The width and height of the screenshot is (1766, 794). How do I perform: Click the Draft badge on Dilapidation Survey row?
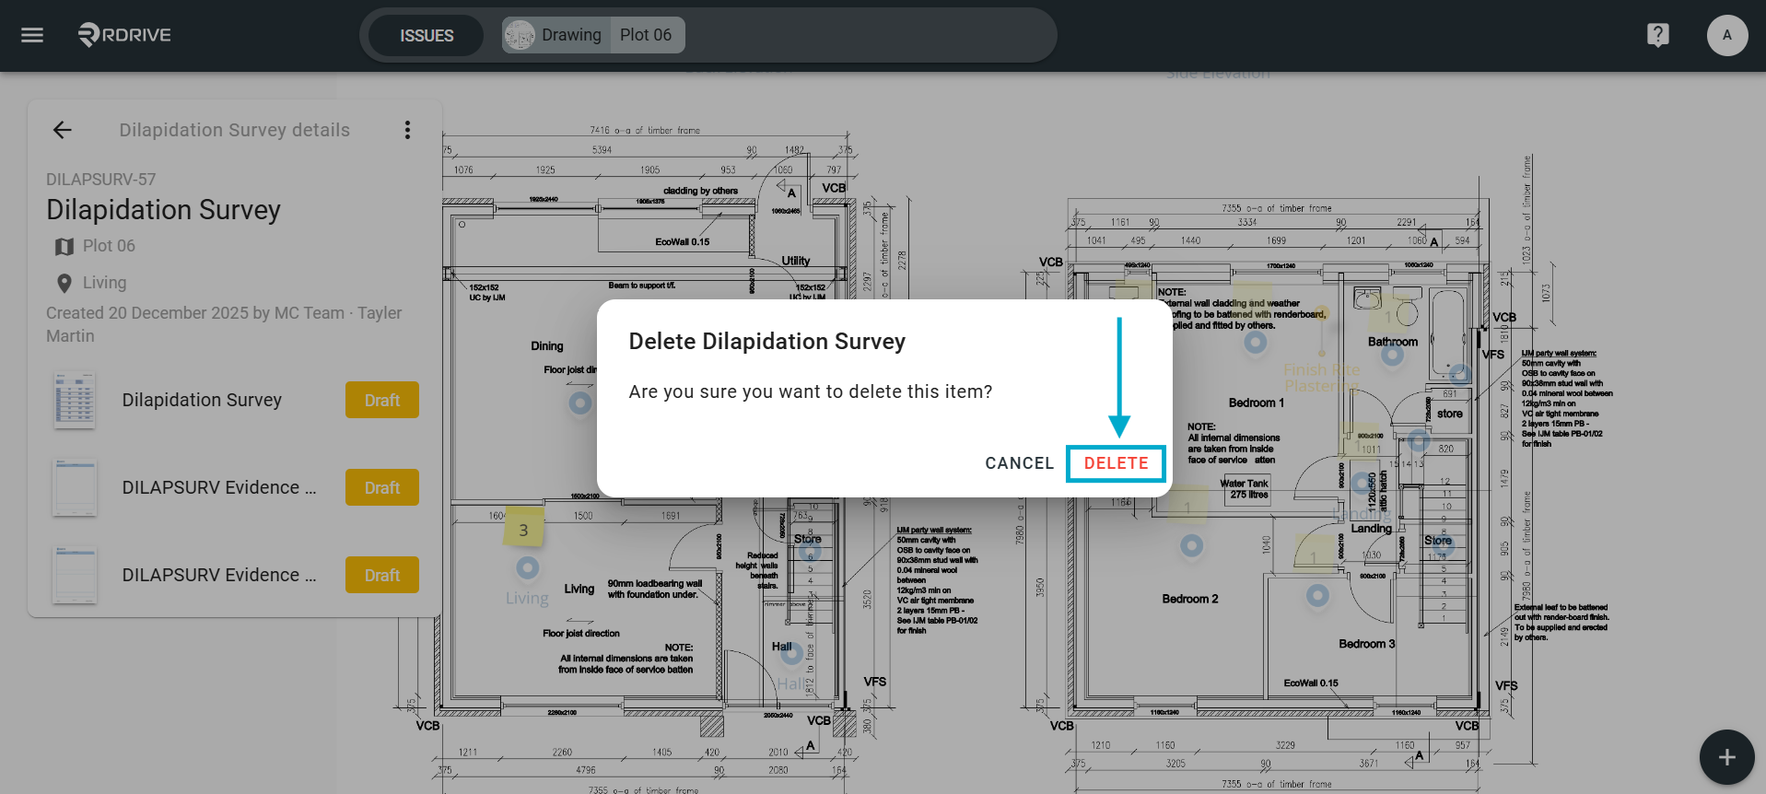pos(382,400)
